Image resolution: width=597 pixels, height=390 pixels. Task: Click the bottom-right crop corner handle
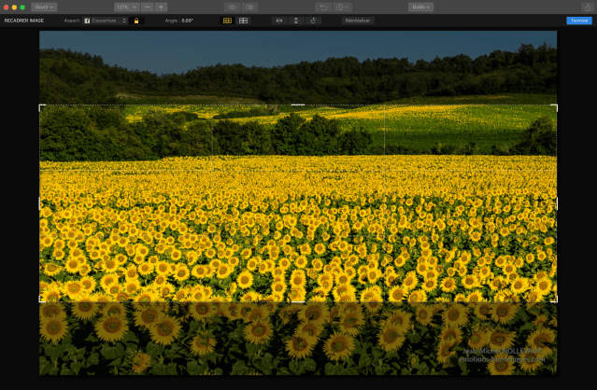coord(556,300)
